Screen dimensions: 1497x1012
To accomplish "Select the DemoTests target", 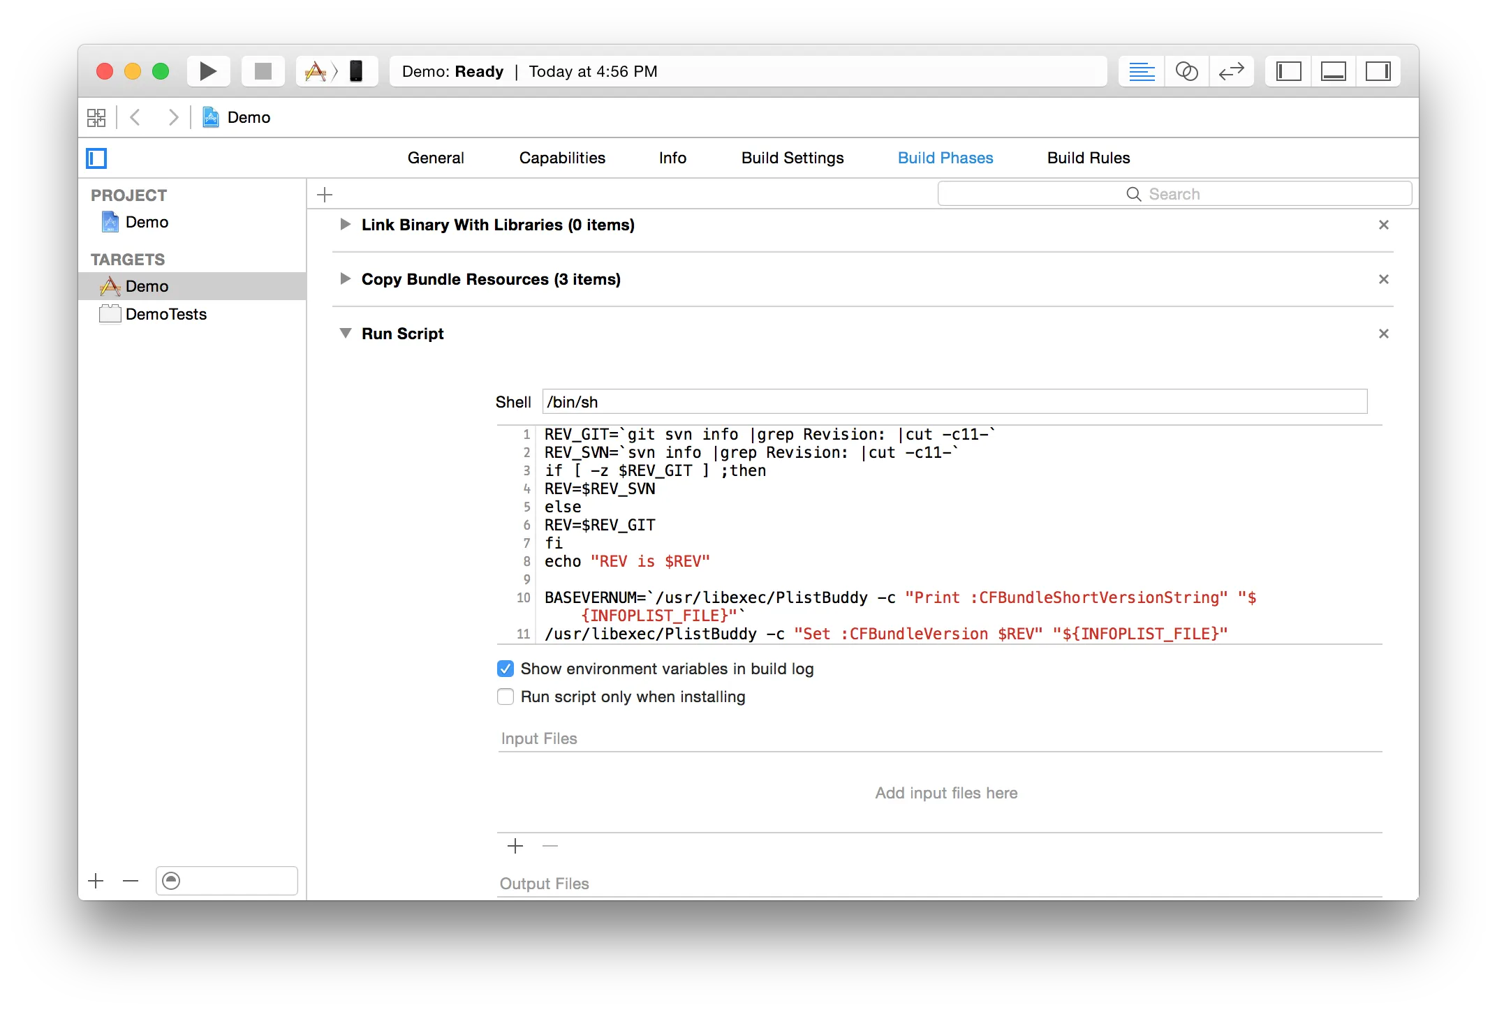I will click(x=165, y=314).
